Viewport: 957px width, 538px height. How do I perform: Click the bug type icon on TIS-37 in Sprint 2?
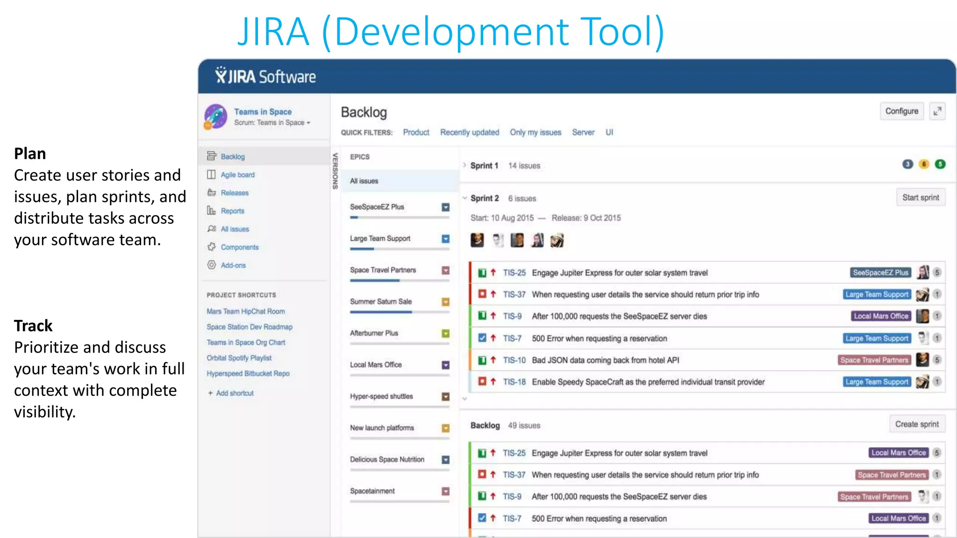point(482,294)
